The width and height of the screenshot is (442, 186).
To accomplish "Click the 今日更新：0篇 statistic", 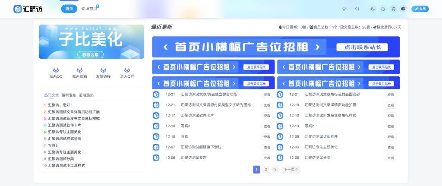I will click(293, 27).
